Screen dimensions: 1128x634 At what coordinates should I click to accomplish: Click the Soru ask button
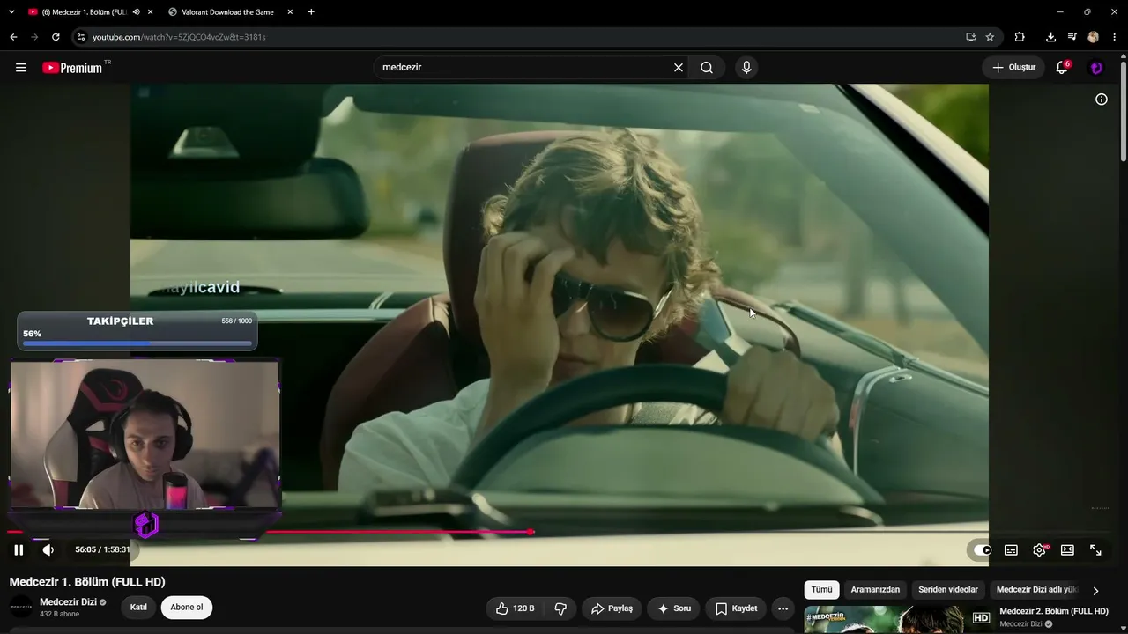click(x=673, y=608)
